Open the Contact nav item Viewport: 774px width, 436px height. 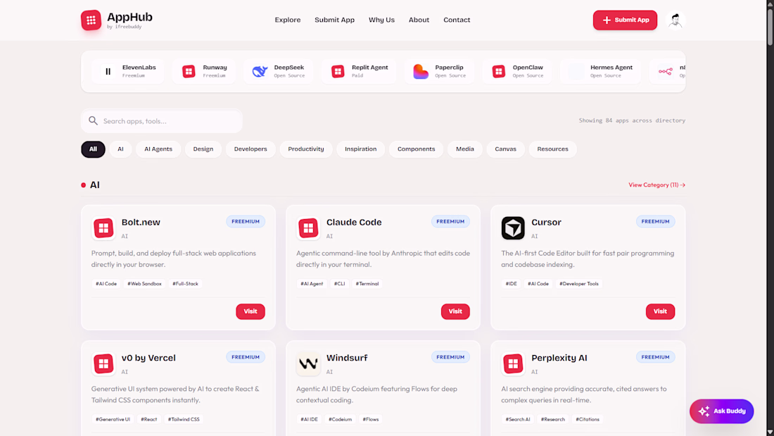pyautogui.click(x=457, y=20)
